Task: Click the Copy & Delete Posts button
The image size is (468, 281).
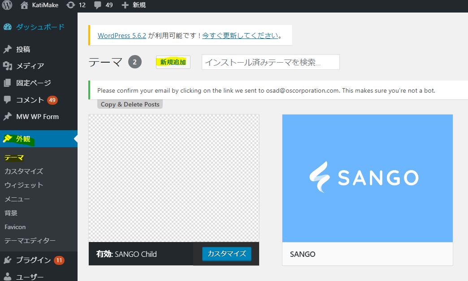Action: coord(130,104)
